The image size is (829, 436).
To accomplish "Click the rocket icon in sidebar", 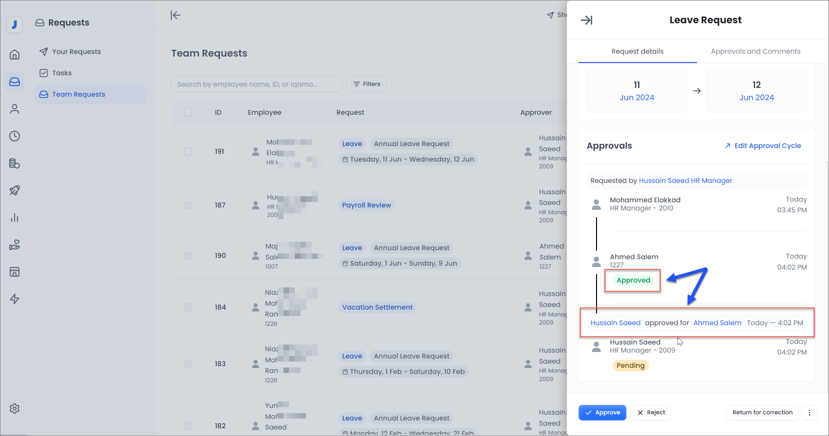I will click(15, 190).
